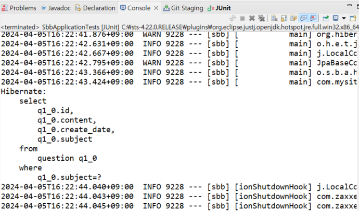
Task: Click the 'q1_0.subject=?' condition line
Action: point(69,177)
